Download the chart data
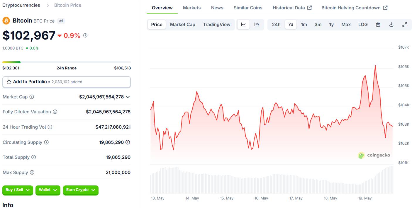Image resolution: width=412 pixels, height=208 pixels. (x=391, y=25)
